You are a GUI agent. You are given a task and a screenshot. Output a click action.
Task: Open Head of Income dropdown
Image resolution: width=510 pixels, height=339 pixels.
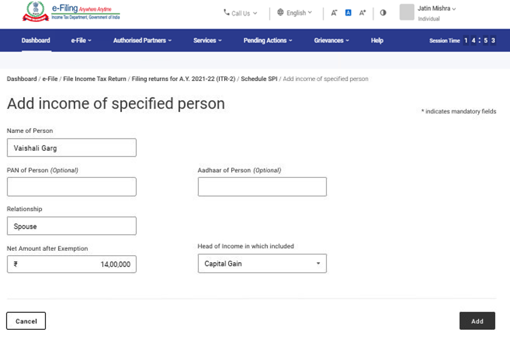coord(262,264)
